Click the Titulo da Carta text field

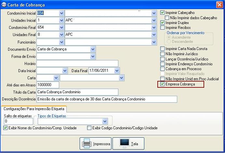(x=77, y=92)
